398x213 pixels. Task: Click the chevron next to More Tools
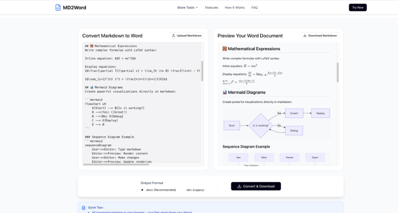click(x=197, y=7)
